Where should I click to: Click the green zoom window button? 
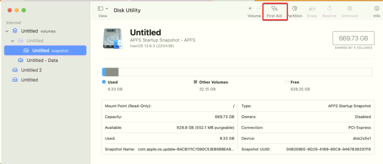(24, 10)
